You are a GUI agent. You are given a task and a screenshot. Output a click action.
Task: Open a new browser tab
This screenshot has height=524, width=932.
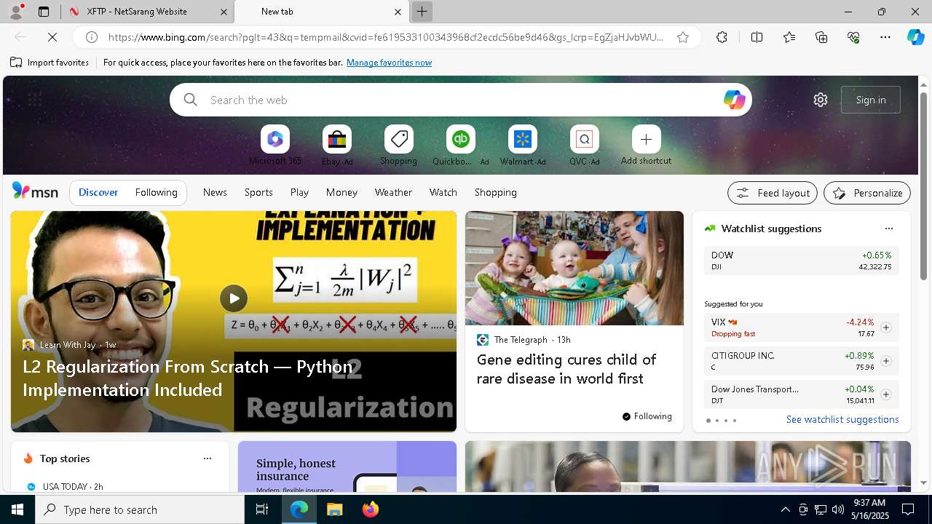coord(422,12)
